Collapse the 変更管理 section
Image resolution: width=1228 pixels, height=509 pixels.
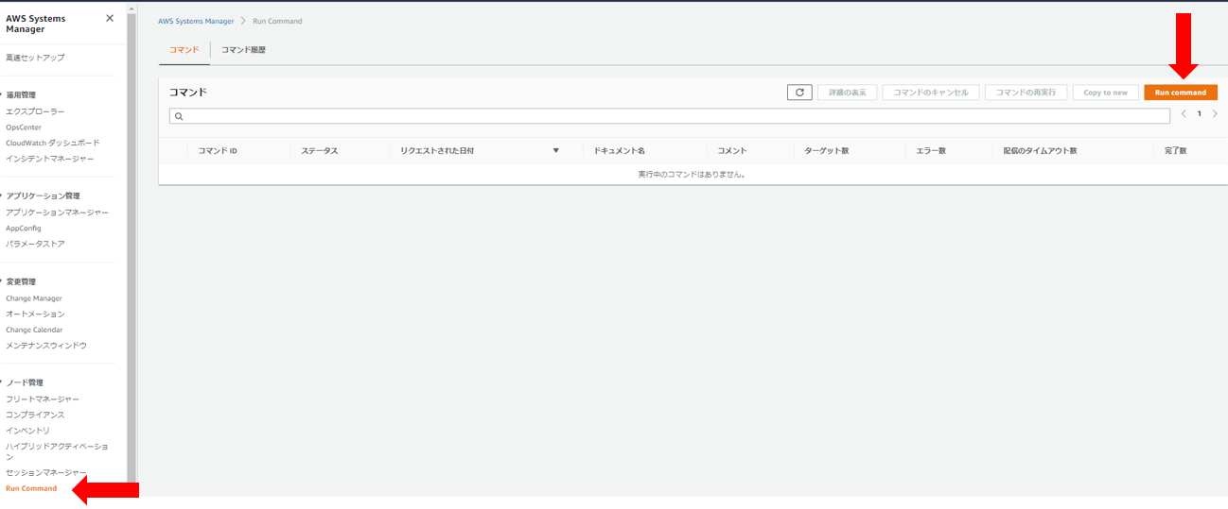click(x=21, y=281)
